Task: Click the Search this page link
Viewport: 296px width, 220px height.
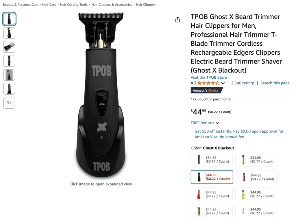Action: [275, 83]
